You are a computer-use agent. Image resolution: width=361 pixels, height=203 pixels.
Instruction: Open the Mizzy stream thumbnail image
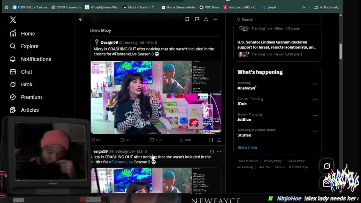[126, 97]
